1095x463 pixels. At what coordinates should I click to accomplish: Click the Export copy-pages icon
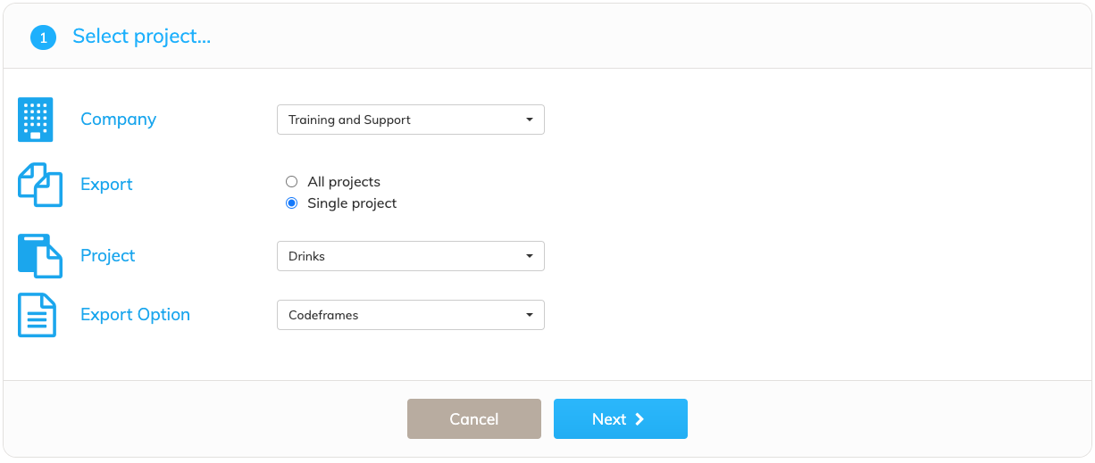[x=40, y=185]
